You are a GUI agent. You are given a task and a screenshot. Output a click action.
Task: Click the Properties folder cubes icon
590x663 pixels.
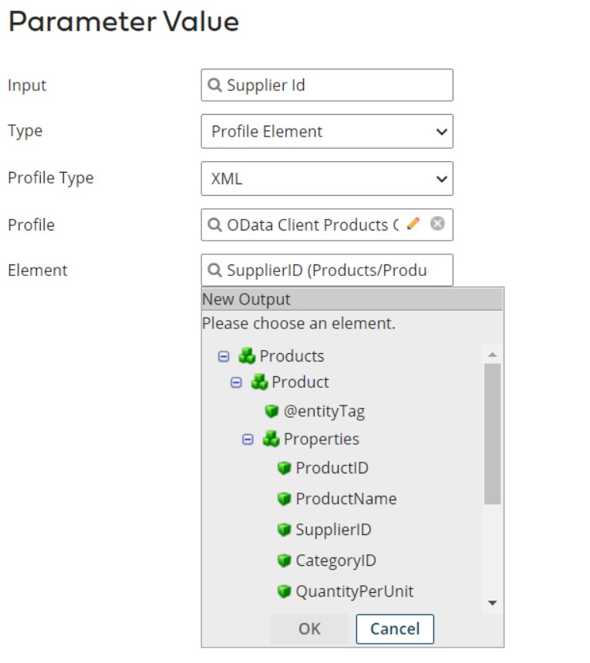pos(271,439)
